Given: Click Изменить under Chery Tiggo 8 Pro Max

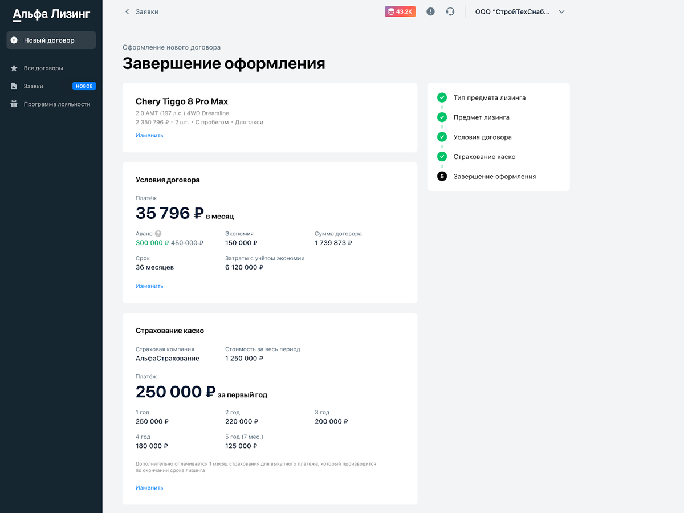Looking at the screenshot, I should tap(149, 135).
